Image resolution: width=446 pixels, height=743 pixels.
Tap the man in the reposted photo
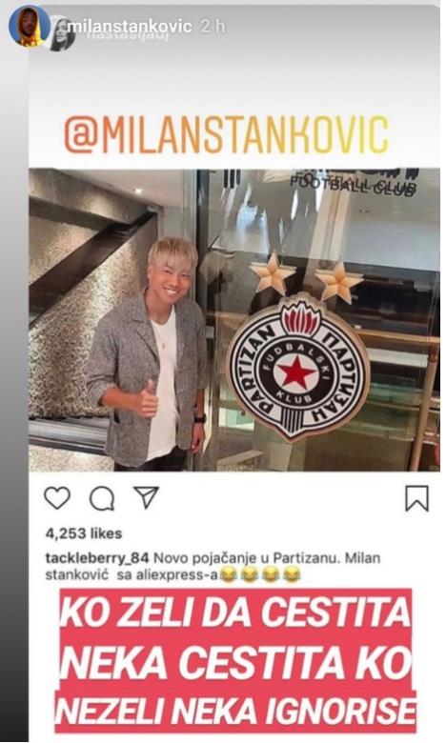(151, 354)
